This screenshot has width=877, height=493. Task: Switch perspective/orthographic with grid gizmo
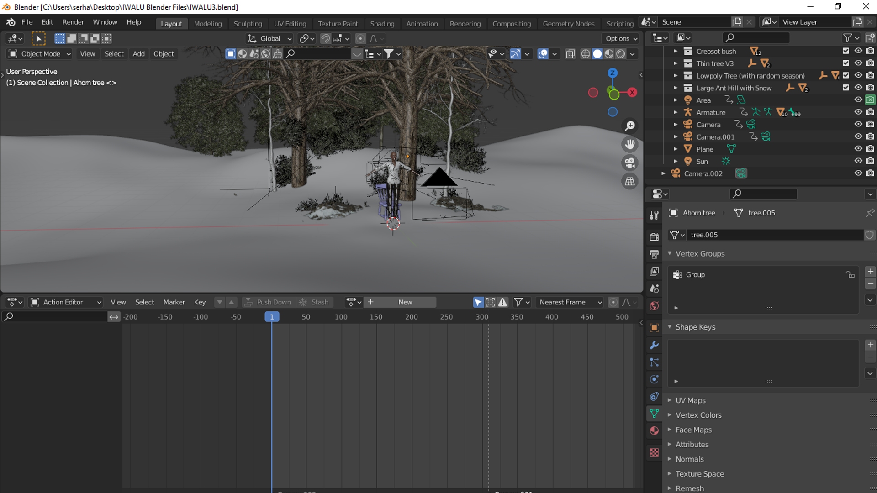pyautogui.click(x=630, y=182)
